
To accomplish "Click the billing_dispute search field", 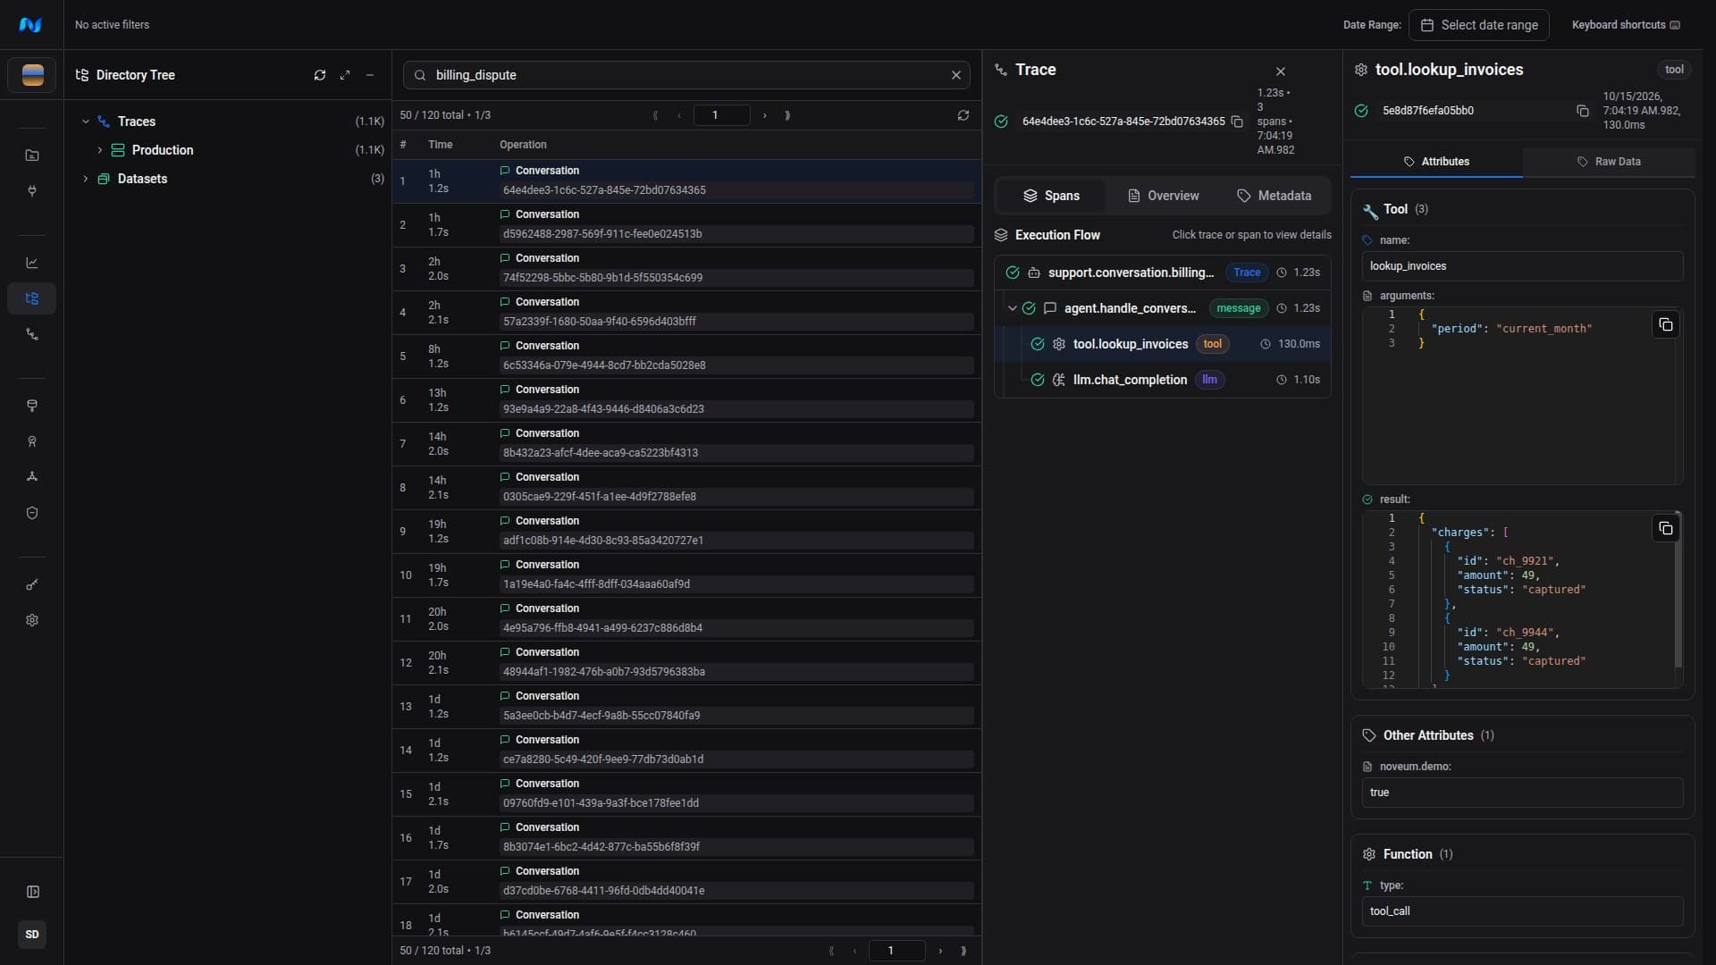I will coord(687,75).
